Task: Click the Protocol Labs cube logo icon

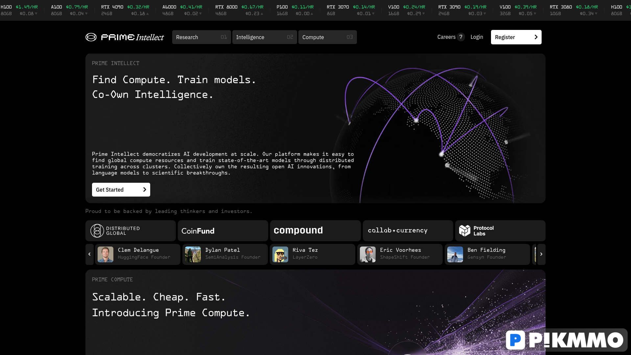Action: (465, 231)
